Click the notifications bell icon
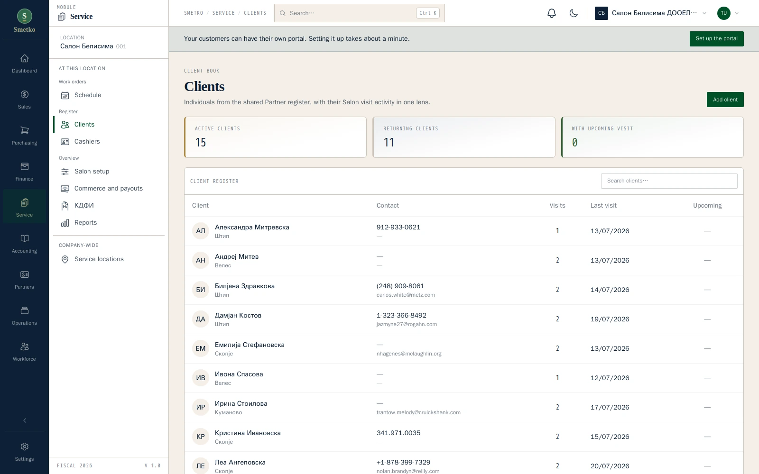The image size is (759, 474). pyautogui.click(x=551, y=13)
